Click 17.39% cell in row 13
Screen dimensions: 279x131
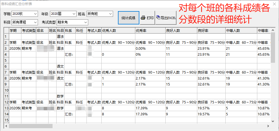point(150,108)
